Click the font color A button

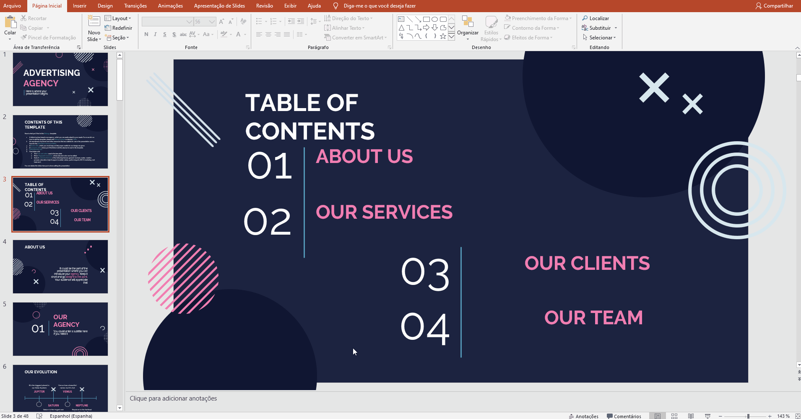[238, 34]
